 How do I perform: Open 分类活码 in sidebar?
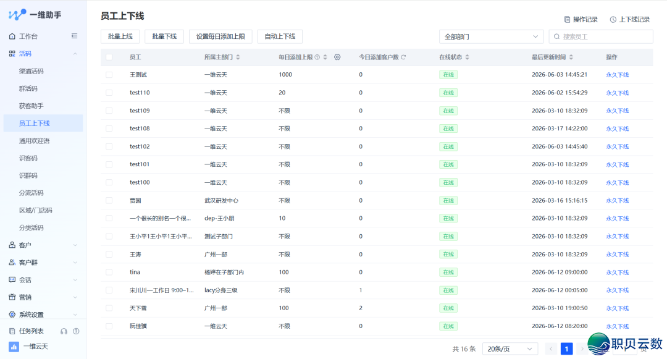pos(31,228)
